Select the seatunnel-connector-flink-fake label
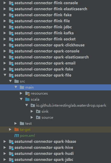111x163 pixels. coord(43,15)
